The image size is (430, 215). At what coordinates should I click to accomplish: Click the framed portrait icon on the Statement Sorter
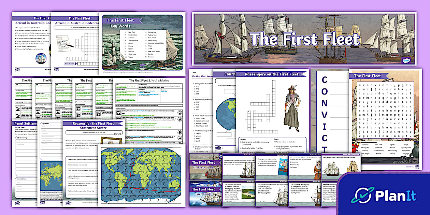112,141
